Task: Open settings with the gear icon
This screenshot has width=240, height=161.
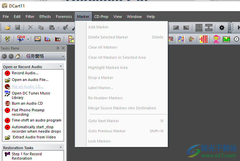Action: coord(221,28)
